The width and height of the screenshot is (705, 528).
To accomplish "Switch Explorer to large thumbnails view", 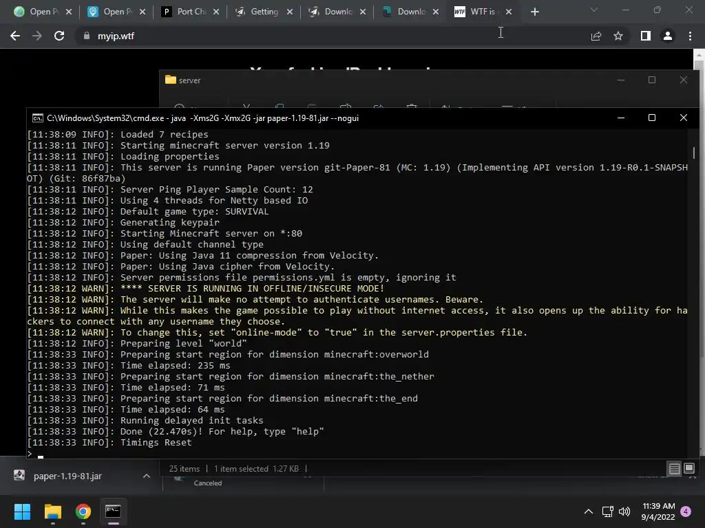I will (x=689, y=469).
